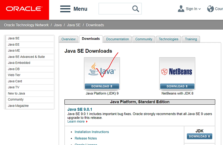Image resolution: width=223 pixels, height=145 pixels.
Task: Open the Release Notes link
Action: 85,138
